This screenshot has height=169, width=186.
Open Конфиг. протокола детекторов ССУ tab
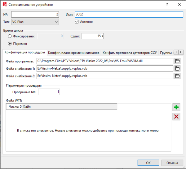coord(130,53)
